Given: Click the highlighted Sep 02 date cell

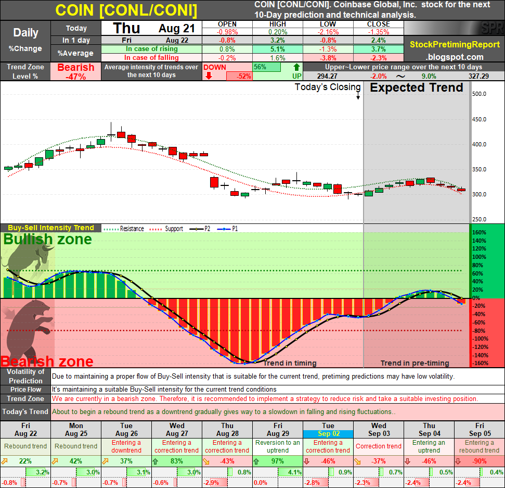Looking at the screenshot, I should (x=328, y=433).
